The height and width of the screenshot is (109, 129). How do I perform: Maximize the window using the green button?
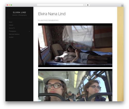[x=11, y=5]
